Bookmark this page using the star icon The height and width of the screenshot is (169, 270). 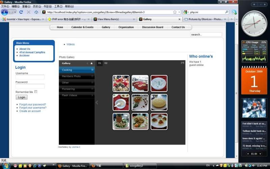click(175, 12)
